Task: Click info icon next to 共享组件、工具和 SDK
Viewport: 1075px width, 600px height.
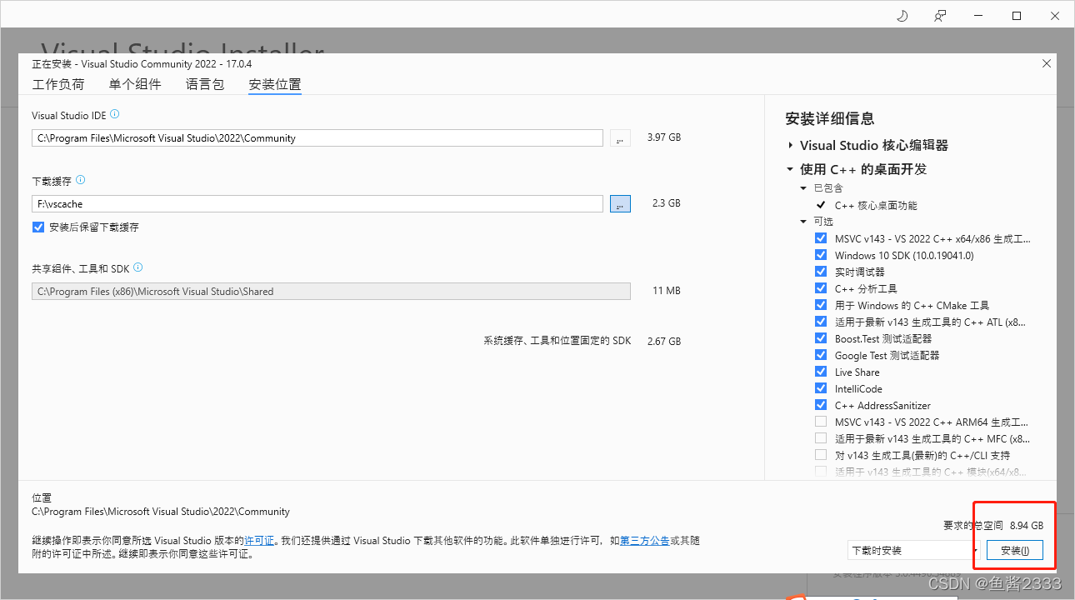Action: pyautogui.click(x=138, y=267)
